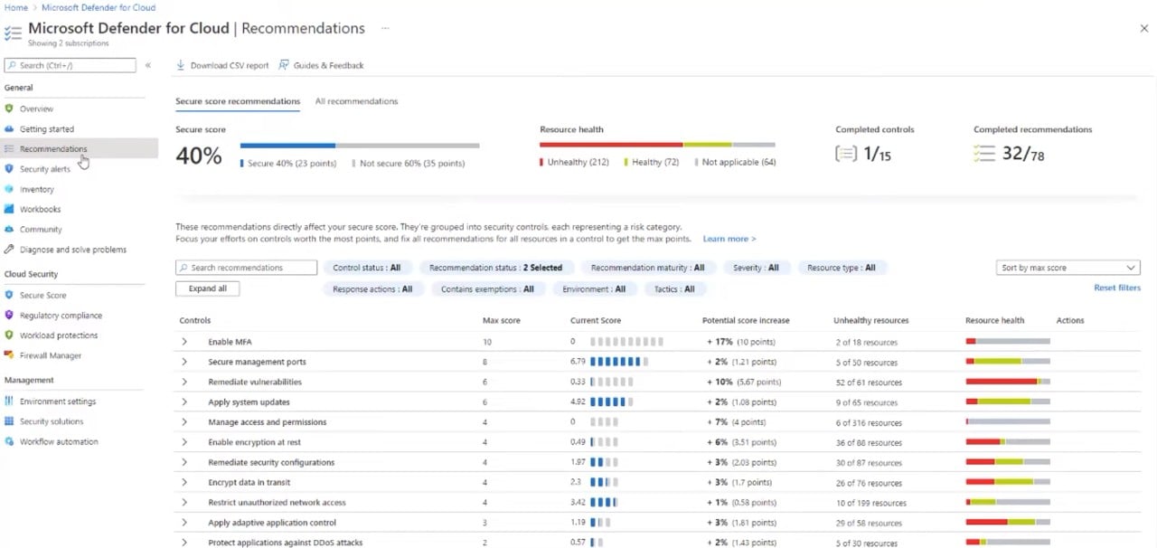Click the Expand all button
The width and height of the screenshot is (1157, 548).
(207, 288)
